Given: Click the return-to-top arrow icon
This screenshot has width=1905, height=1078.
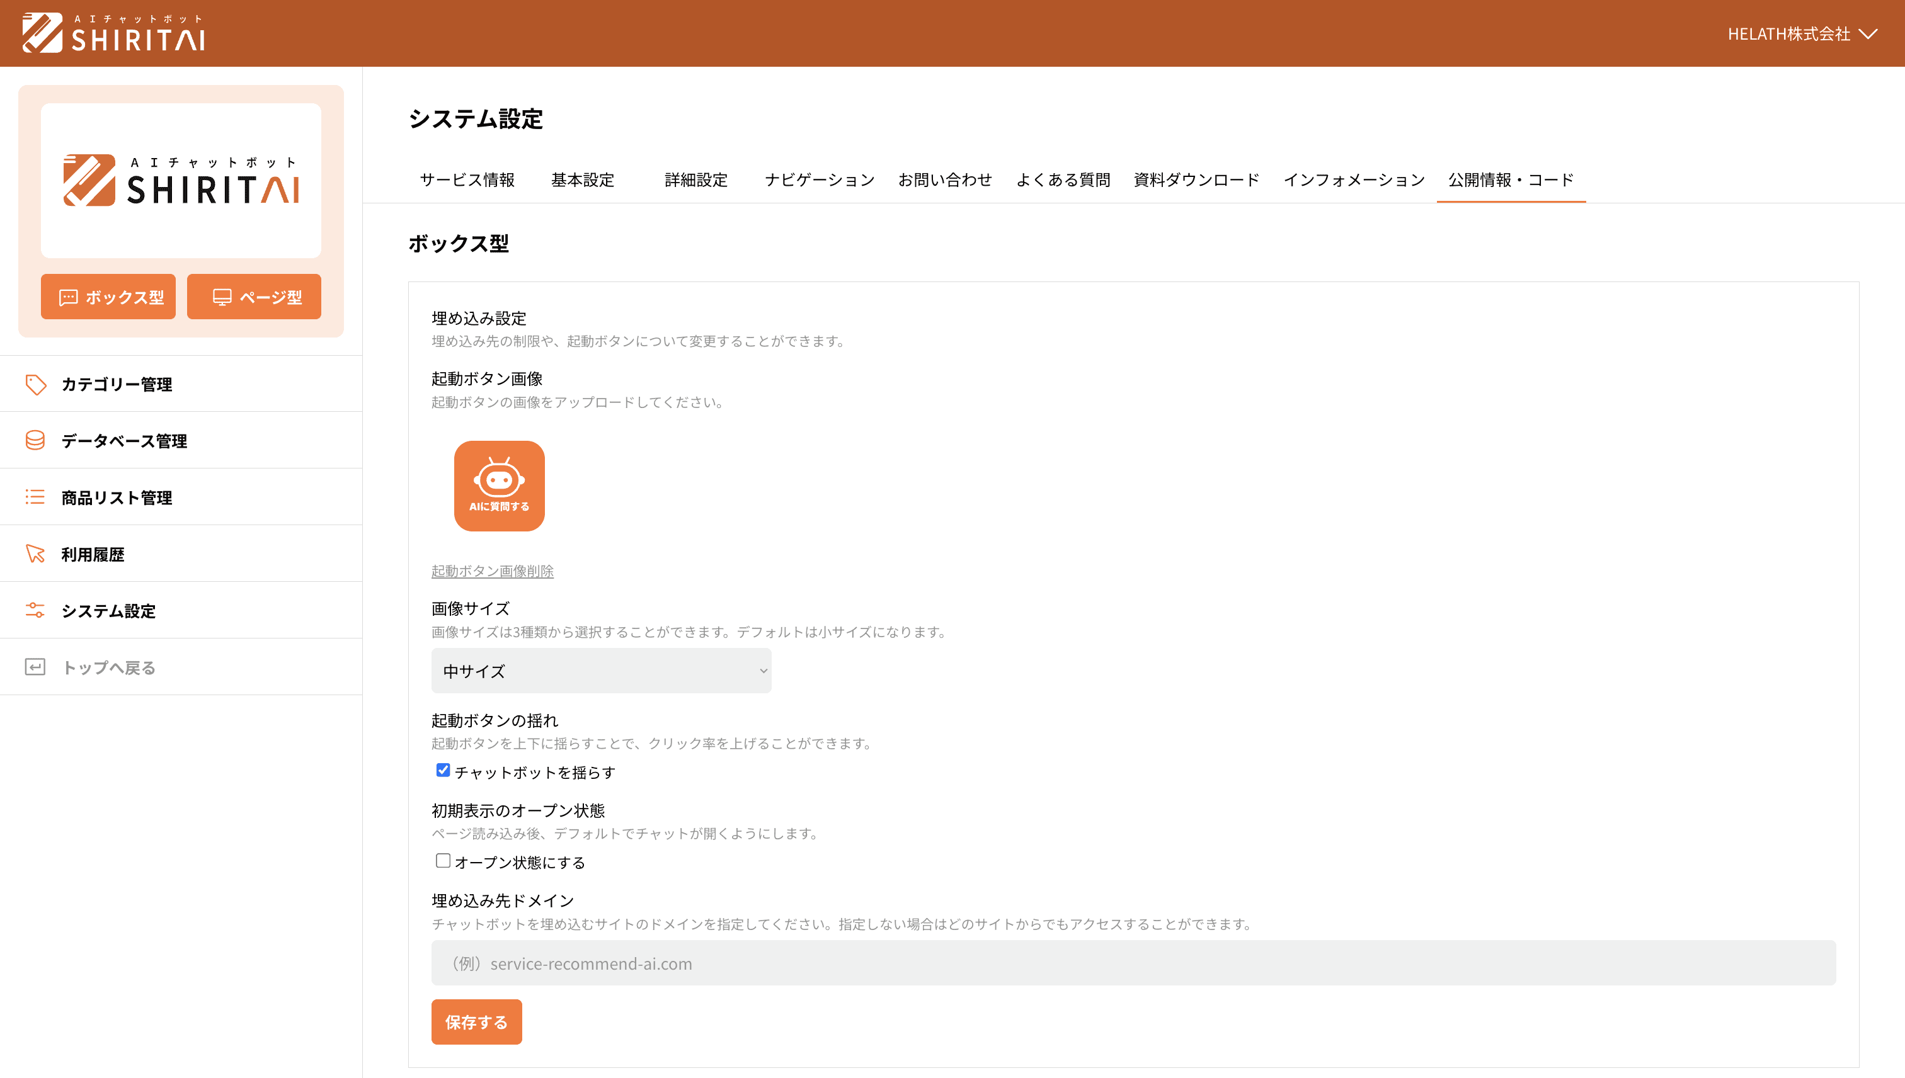Looking at the screenshot, I should pos(35,667).
